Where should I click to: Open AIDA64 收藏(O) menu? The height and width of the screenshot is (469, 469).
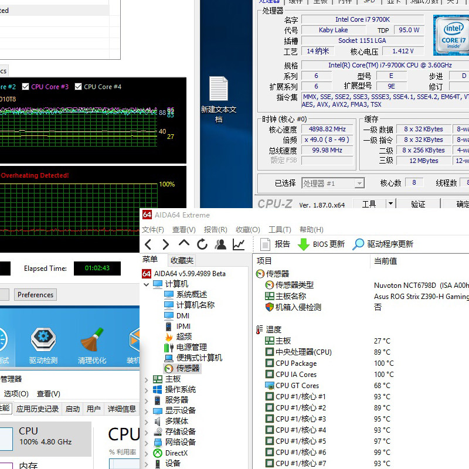[247, 230]
